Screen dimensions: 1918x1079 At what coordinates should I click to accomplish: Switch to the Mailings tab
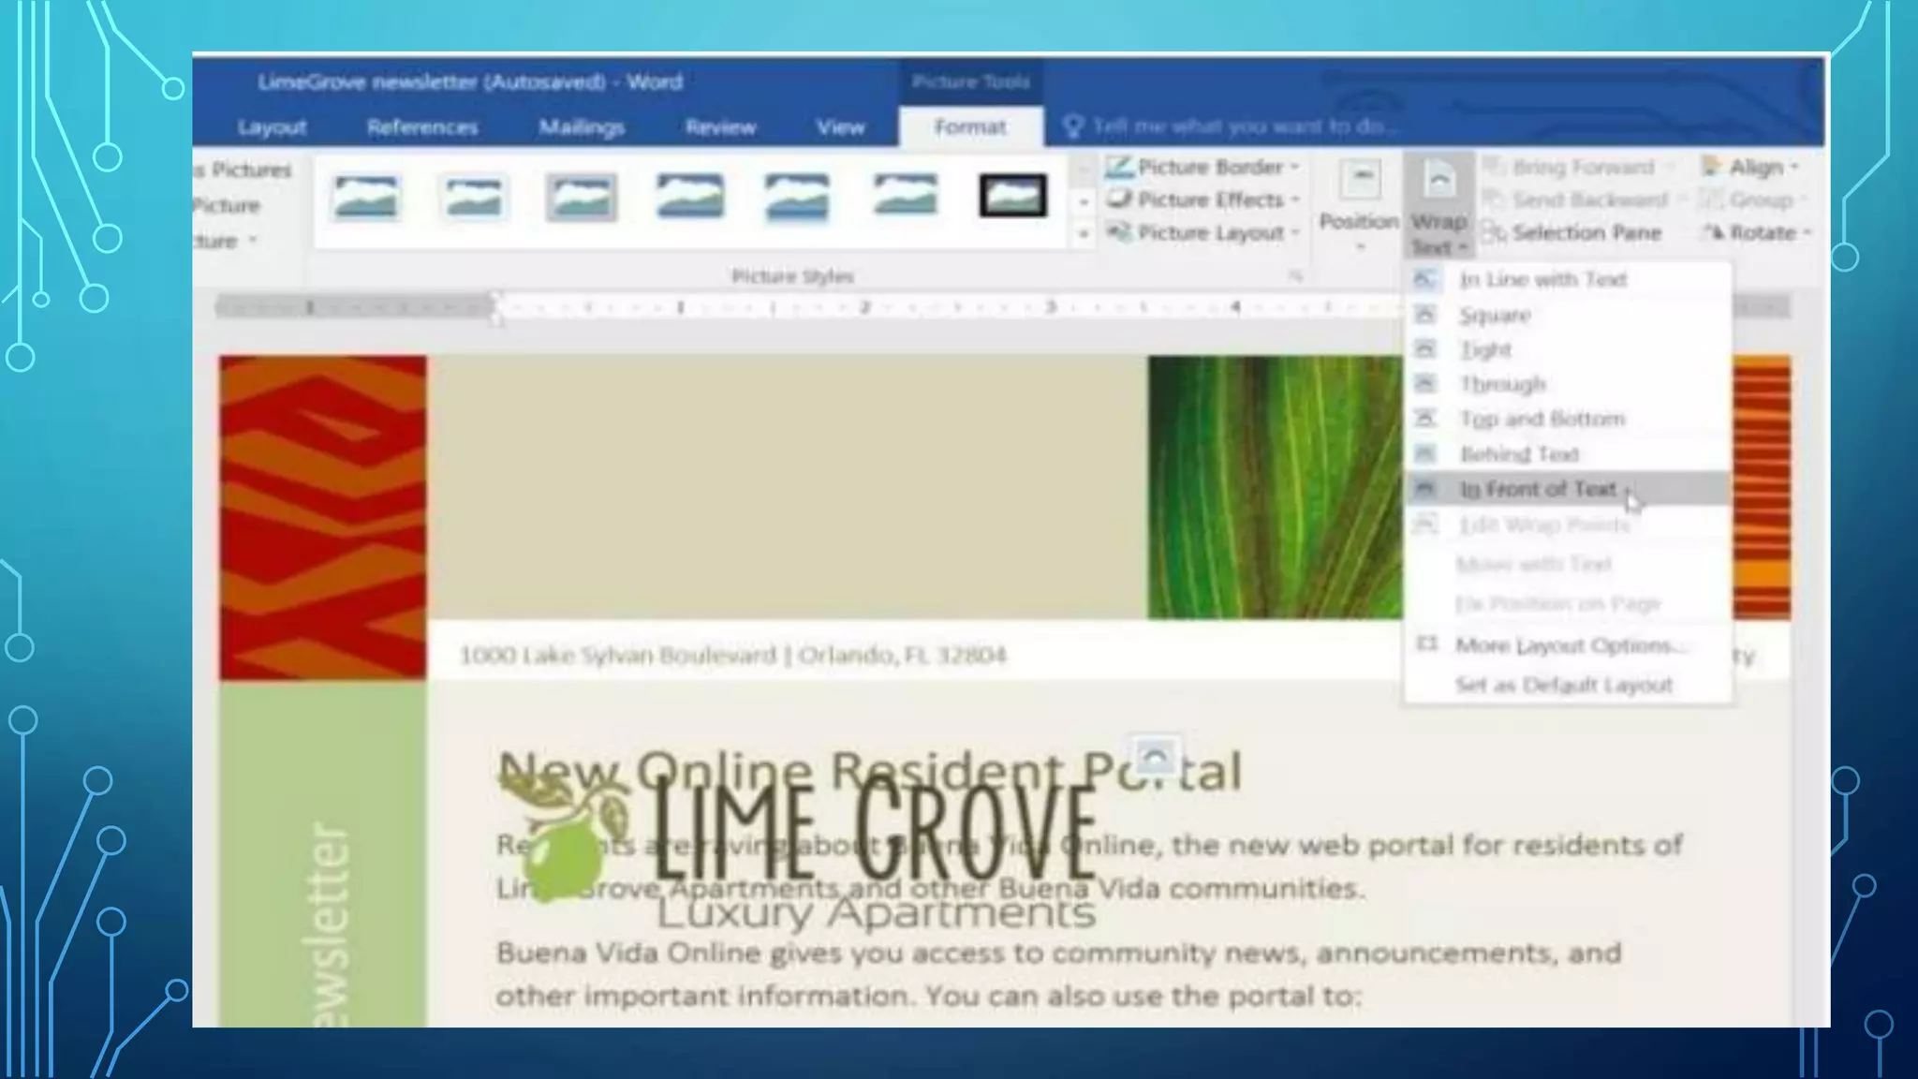pos(581,127)
